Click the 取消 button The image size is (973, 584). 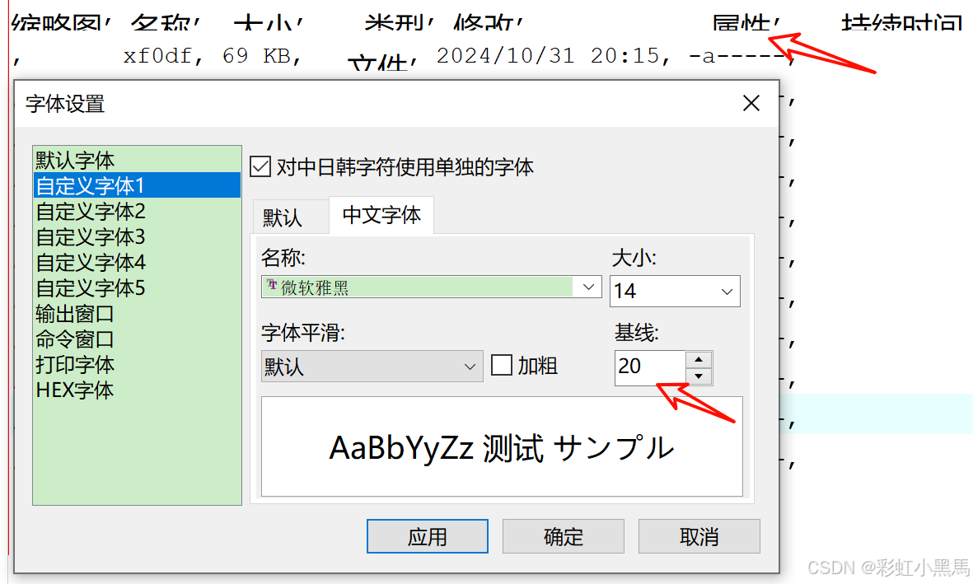tap(699, 536)
